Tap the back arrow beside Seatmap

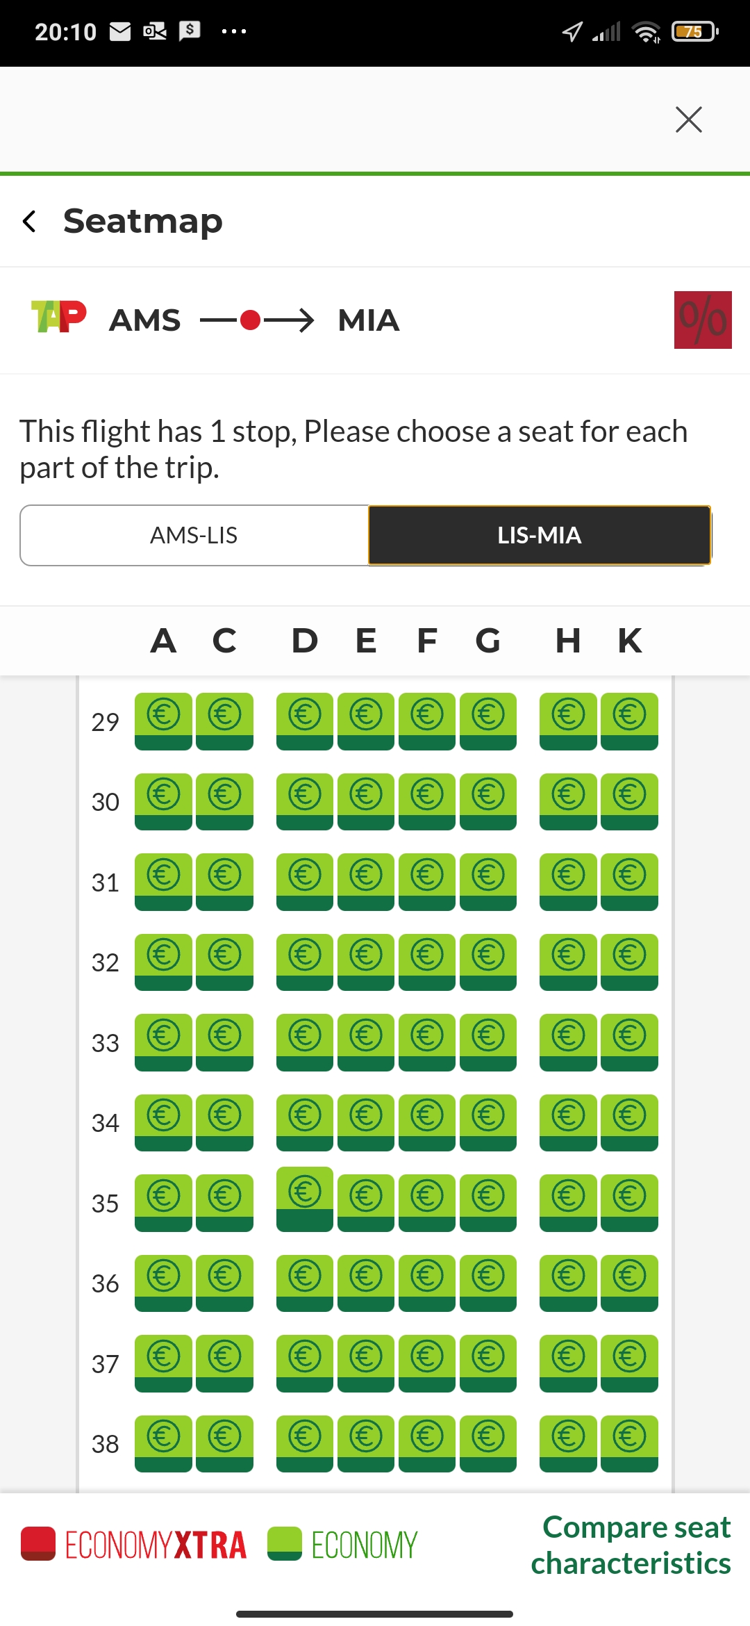30,222
